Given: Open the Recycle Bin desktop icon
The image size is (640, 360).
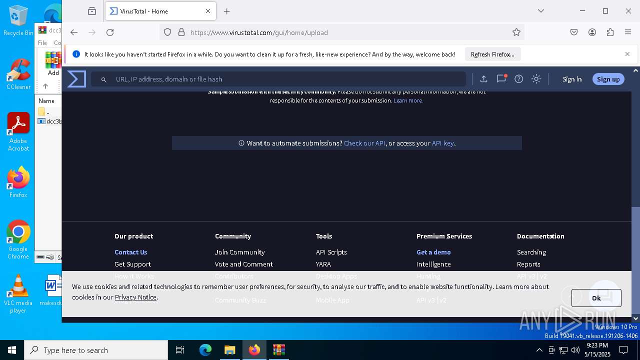Looking at the screenshot, I should pos(18,20).
